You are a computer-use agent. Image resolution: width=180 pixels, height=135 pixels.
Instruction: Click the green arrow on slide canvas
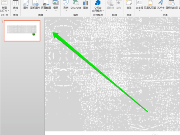point(100,72)
